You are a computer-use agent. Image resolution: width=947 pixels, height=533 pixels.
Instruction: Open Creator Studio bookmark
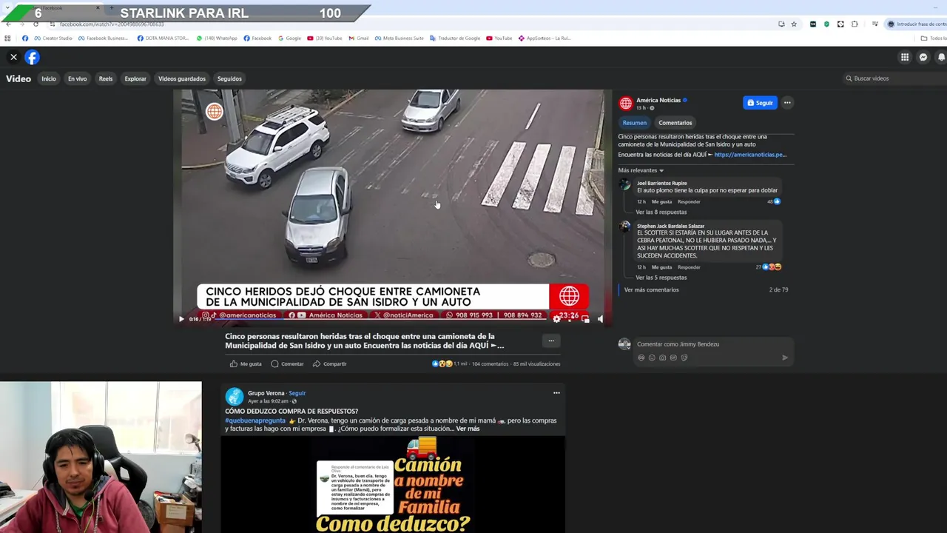(53, 38)
